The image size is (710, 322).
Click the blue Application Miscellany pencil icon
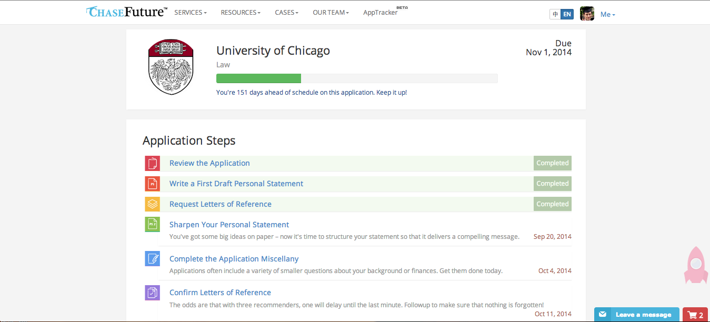point(152,259)
